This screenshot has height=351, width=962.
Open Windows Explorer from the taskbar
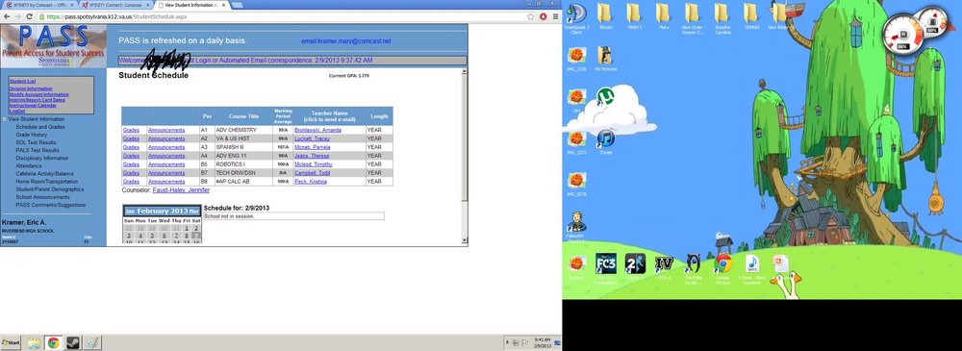click(x=34, y=343)
